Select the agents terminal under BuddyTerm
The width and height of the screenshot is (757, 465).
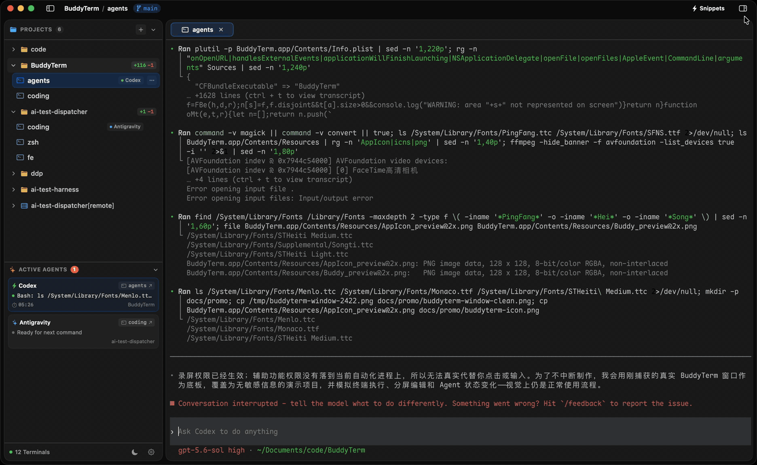pos(86,80)
